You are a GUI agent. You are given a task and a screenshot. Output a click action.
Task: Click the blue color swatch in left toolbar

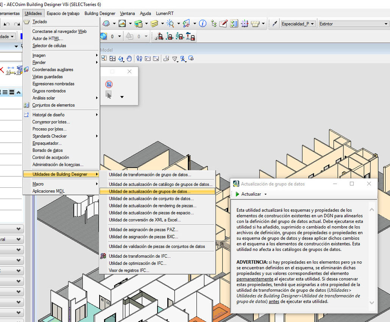click(21, 37)
